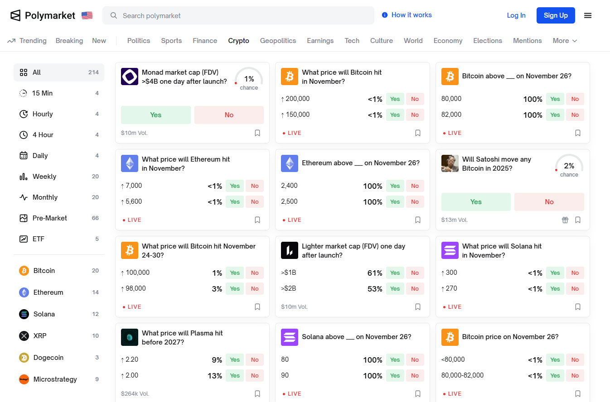Bookmark What price will Solana hit market
610x402 pixels.
(x=578, y=307)
